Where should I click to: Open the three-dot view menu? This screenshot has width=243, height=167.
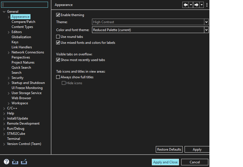(207, 5)
